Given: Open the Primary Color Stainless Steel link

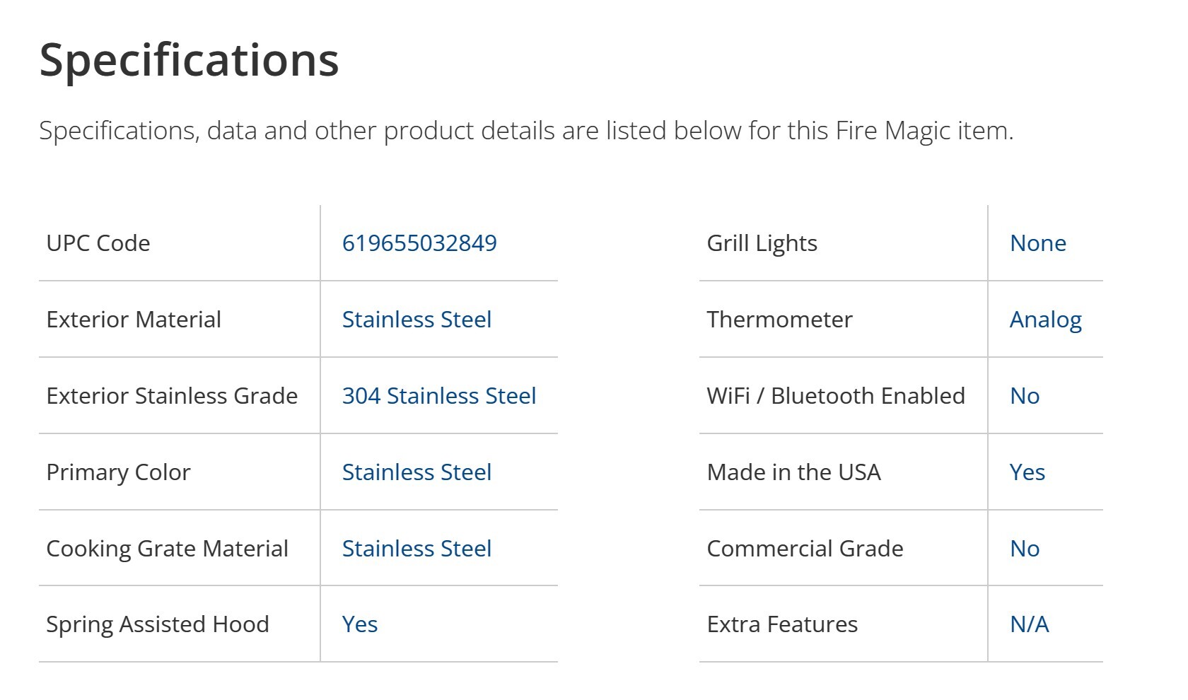Looking at the screenshot, I should (x=417, y=472).
